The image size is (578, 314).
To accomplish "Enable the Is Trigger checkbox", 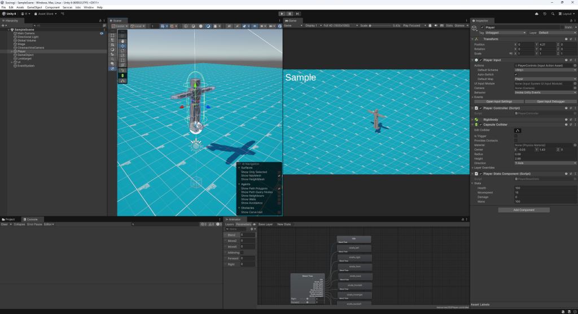I will click(516, 136).
